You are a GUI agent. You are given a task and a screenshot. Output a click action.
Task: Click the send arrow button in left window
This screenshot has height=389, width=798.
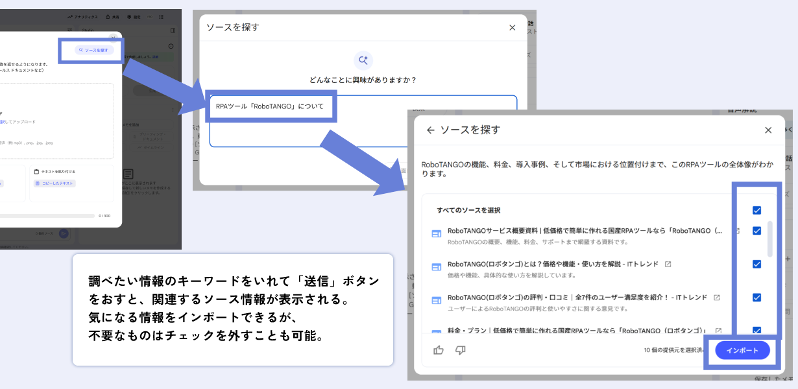point(64,234)
